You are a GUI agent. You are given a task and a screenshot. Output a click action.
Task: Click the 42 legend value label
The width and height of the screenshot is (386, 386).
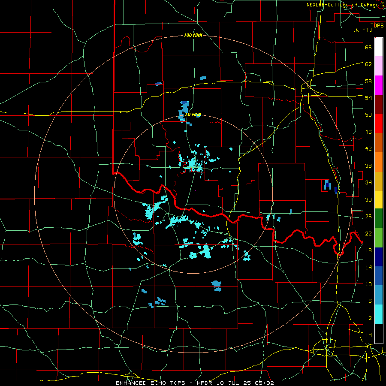[368, 148]
